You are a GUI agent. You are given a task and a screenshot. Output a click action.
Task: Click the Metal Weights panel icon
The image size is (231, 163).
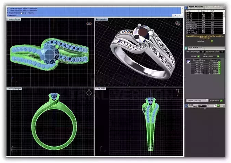point(186,8)
